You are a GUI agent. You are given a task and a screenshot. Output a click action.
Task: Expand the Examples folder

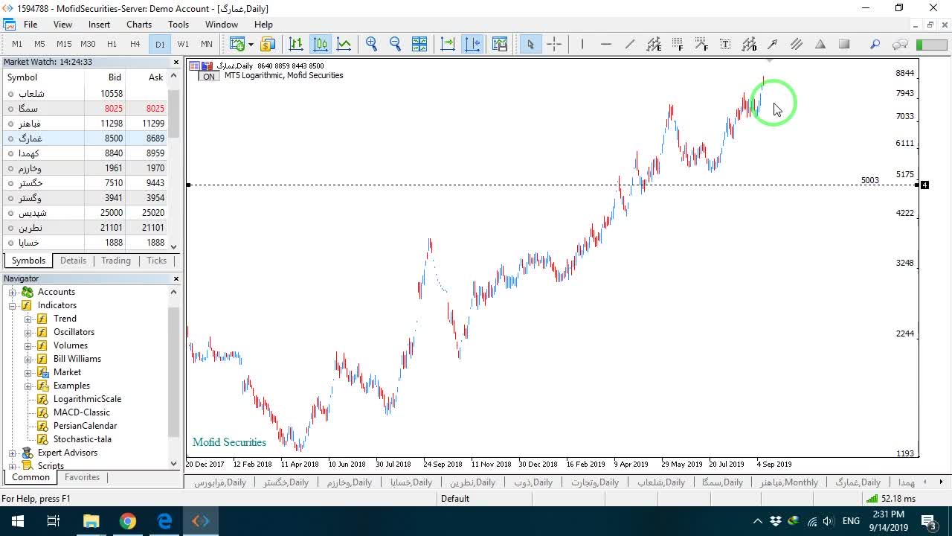click(28, 386)
